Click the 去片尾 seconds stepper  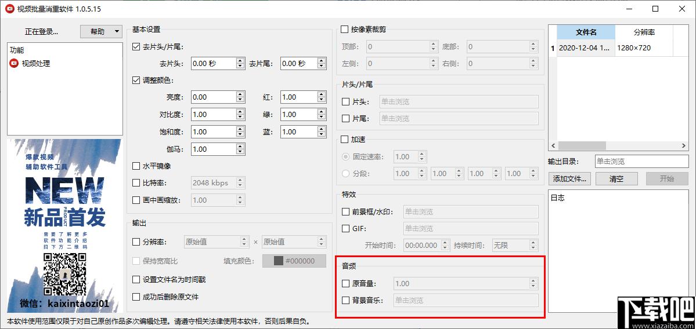tap(322, 63)
